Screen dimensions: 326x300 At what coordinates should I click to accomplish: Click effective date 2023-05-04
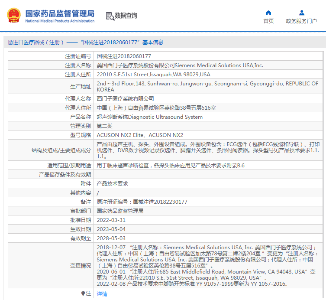tap(111, 229)
